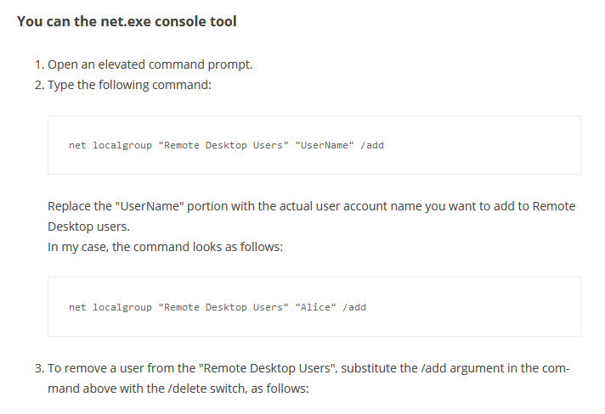Viewport: 605px width, 414px height.
Task: Click step 1 "Open an elevated command prompt"
Action: (x=150, y=64)
